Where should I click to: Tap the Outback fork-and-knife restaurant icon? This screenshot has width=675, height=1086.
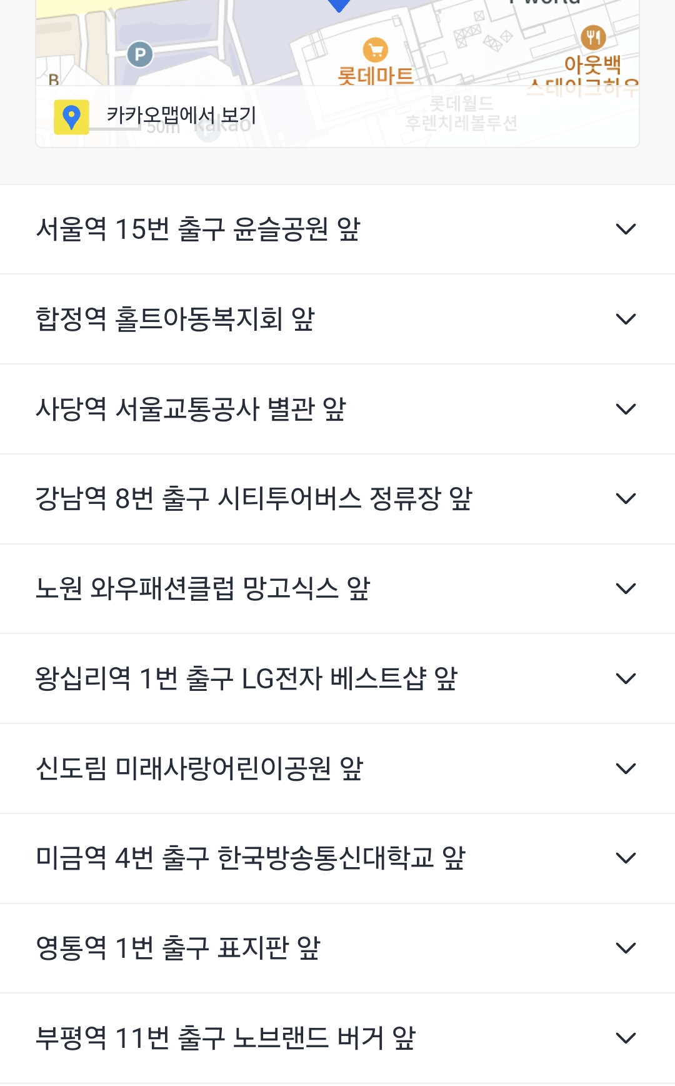[592, 38]
